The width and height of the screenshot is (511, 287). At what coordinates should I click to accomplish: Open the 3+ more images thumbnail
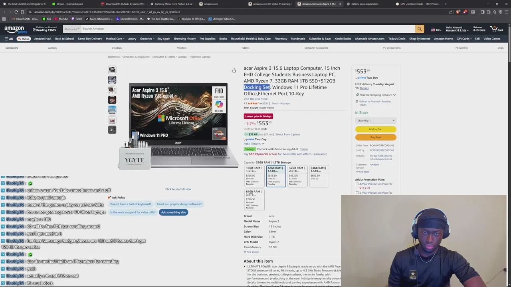pos(112,130)
